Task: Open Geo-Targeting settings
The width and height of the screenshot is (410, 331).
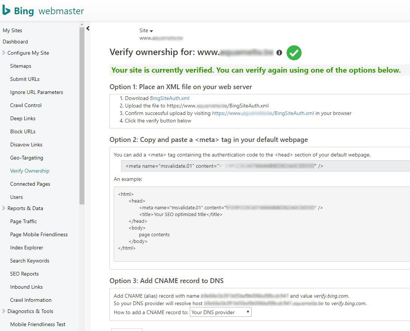Action: 27,158
